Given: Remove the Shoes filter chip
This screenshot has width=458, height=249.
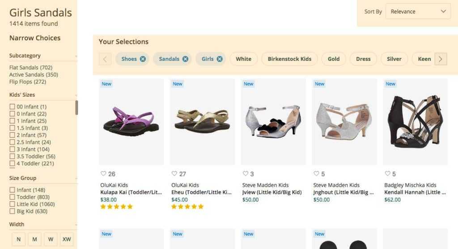Looking at the screenshot, I should click(x=143, y=59).
